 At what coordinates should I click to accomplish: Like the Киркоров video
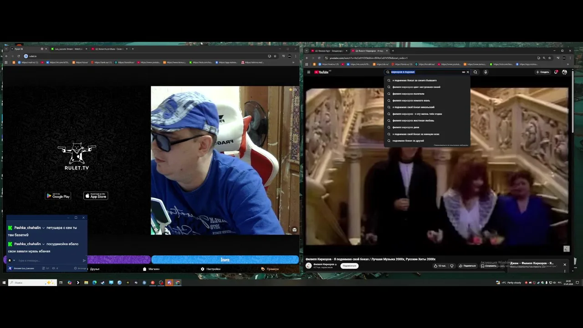[440, 266]
